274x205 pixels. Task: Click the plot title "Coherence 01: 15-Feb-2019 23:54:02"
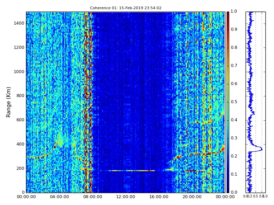tap(126, 8)
